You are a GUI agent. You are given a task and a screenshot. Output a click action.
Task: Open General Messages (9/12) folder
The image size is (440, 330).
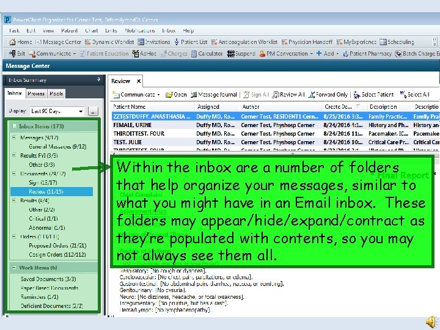pos(57,147)
